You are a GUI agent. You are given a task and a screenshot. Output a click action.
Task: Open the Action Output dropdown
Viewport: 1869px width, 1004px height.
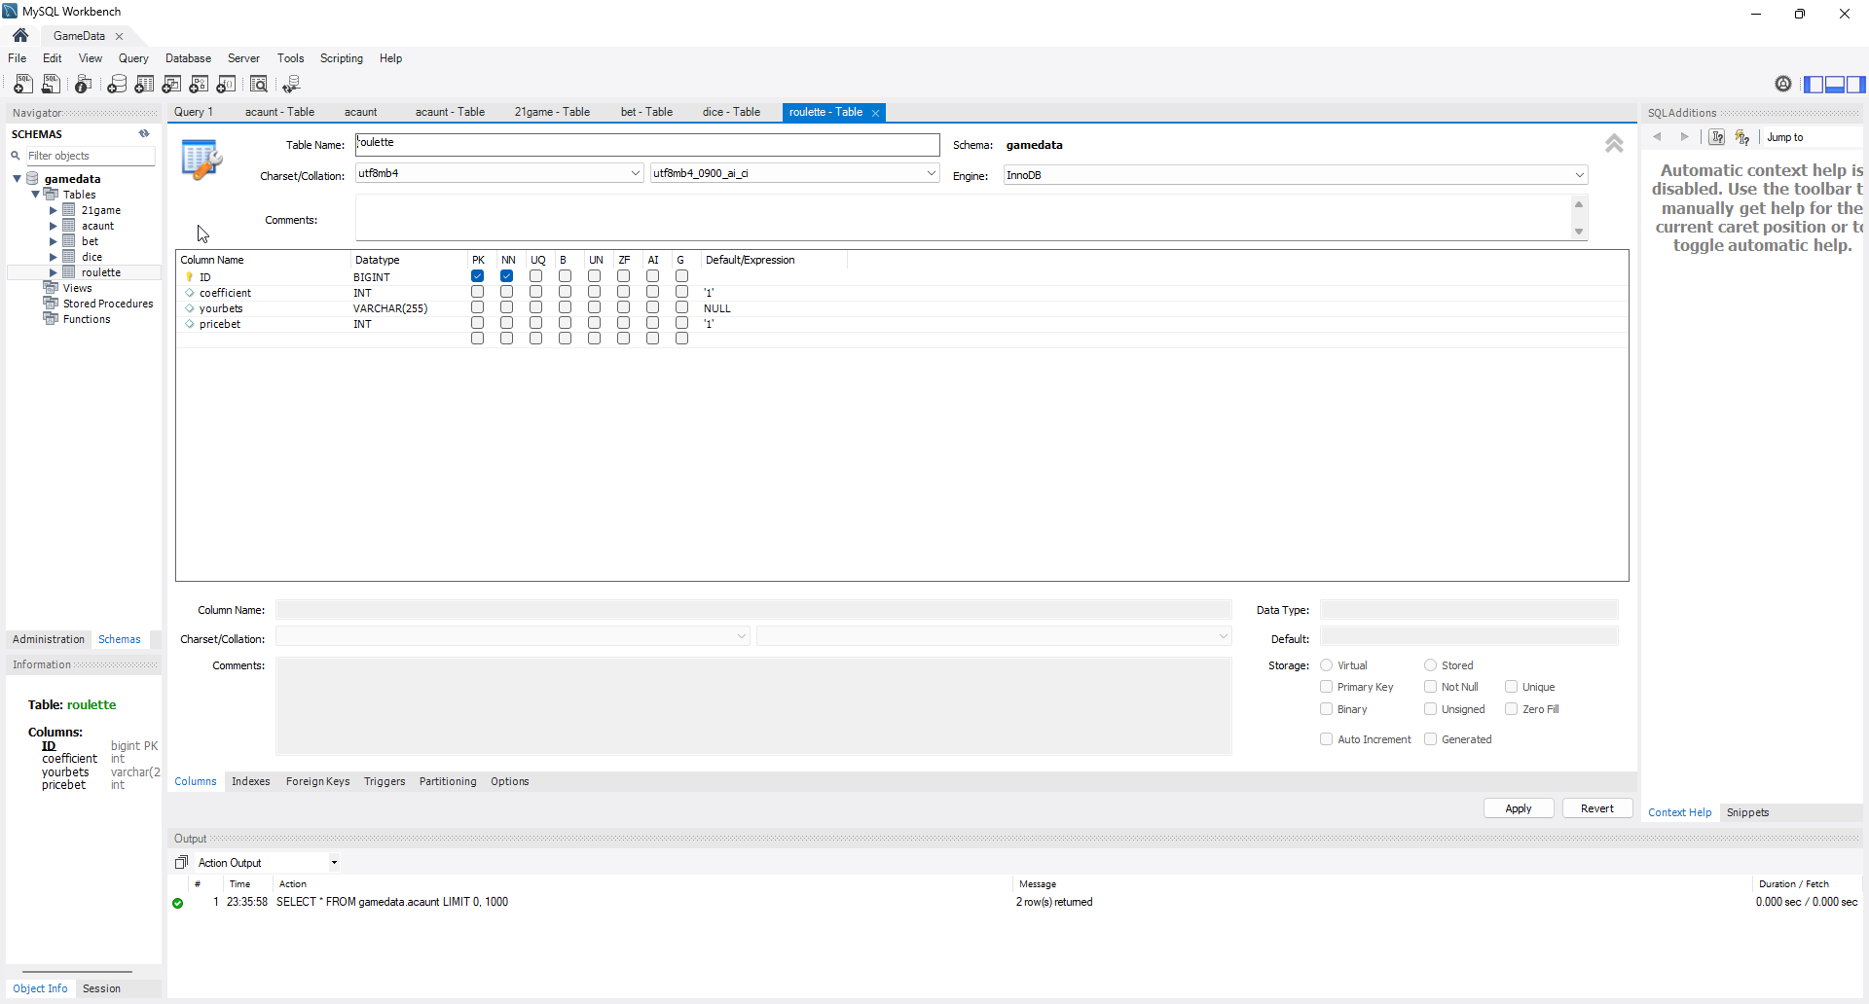(x=334, y=863)
